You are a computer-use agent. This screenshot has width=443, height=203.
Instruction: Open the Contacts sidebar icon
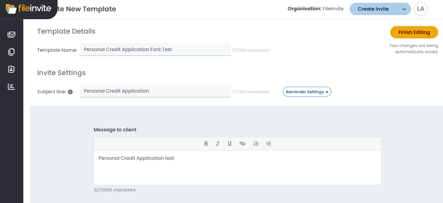(x=12, y=69)
